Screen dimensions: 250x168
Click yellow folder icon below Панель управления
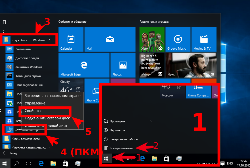point(9,94)
